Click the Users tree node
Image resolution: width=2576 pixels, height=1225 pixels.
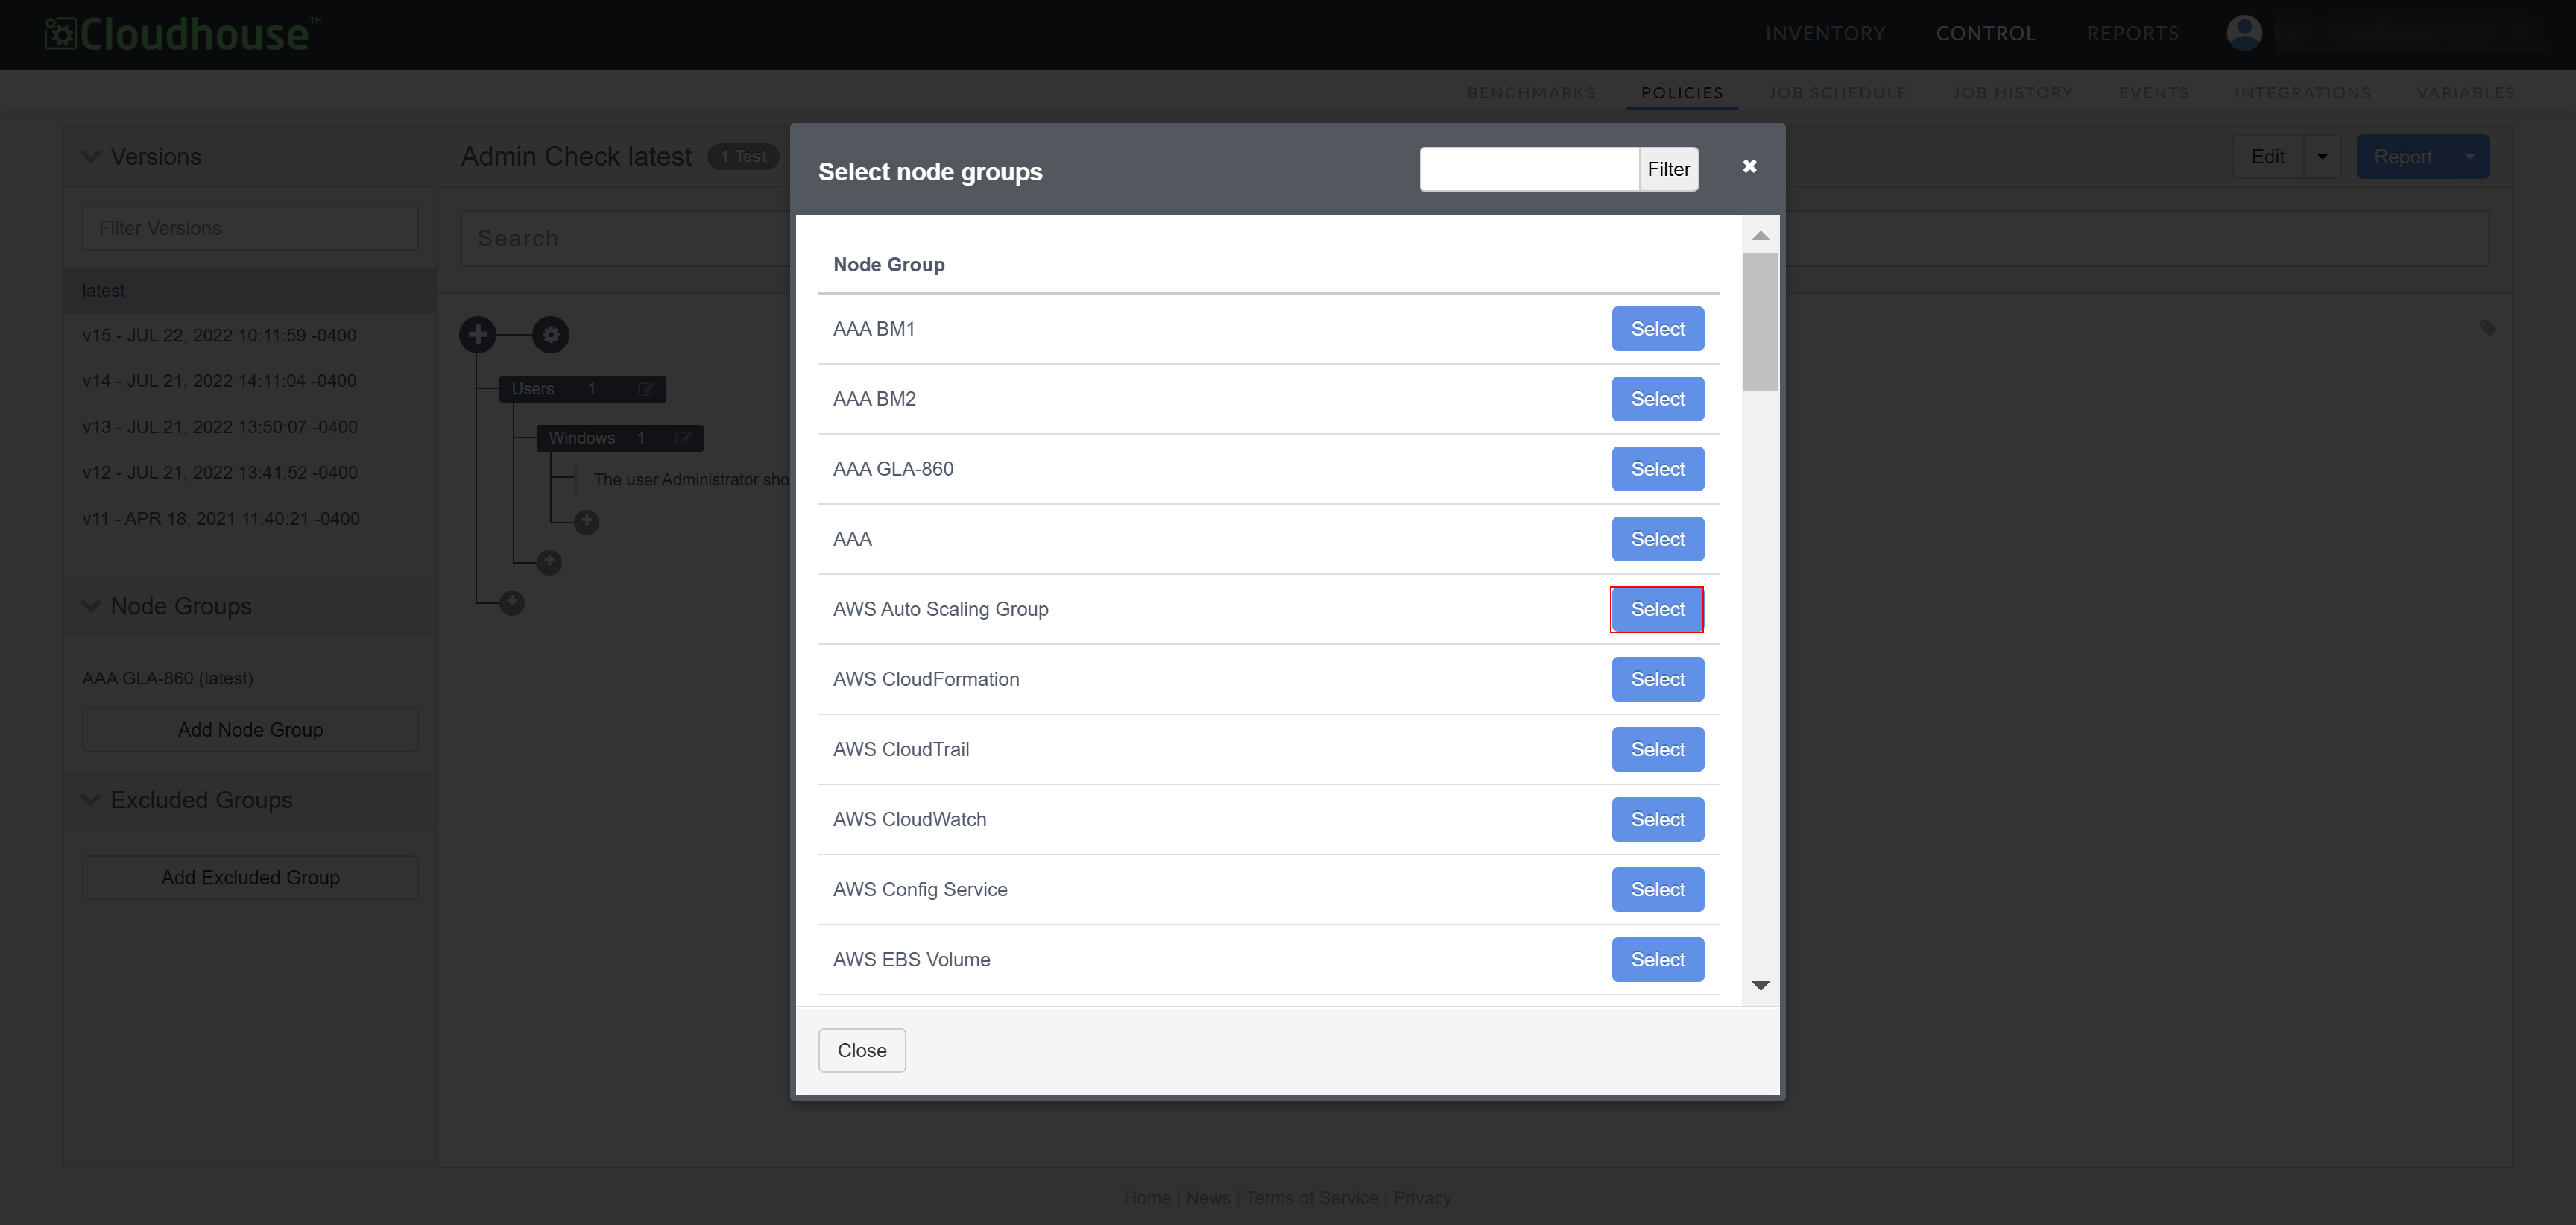(582, 389)
